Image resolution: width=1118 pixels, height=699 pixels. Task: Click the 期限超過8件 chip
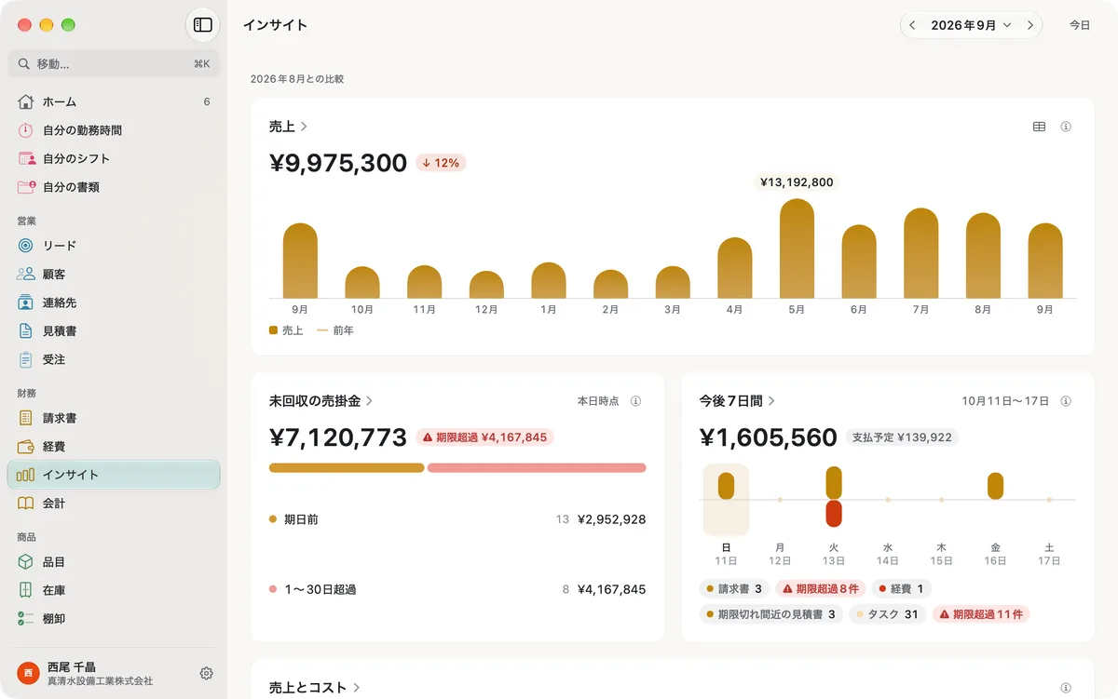821,589
